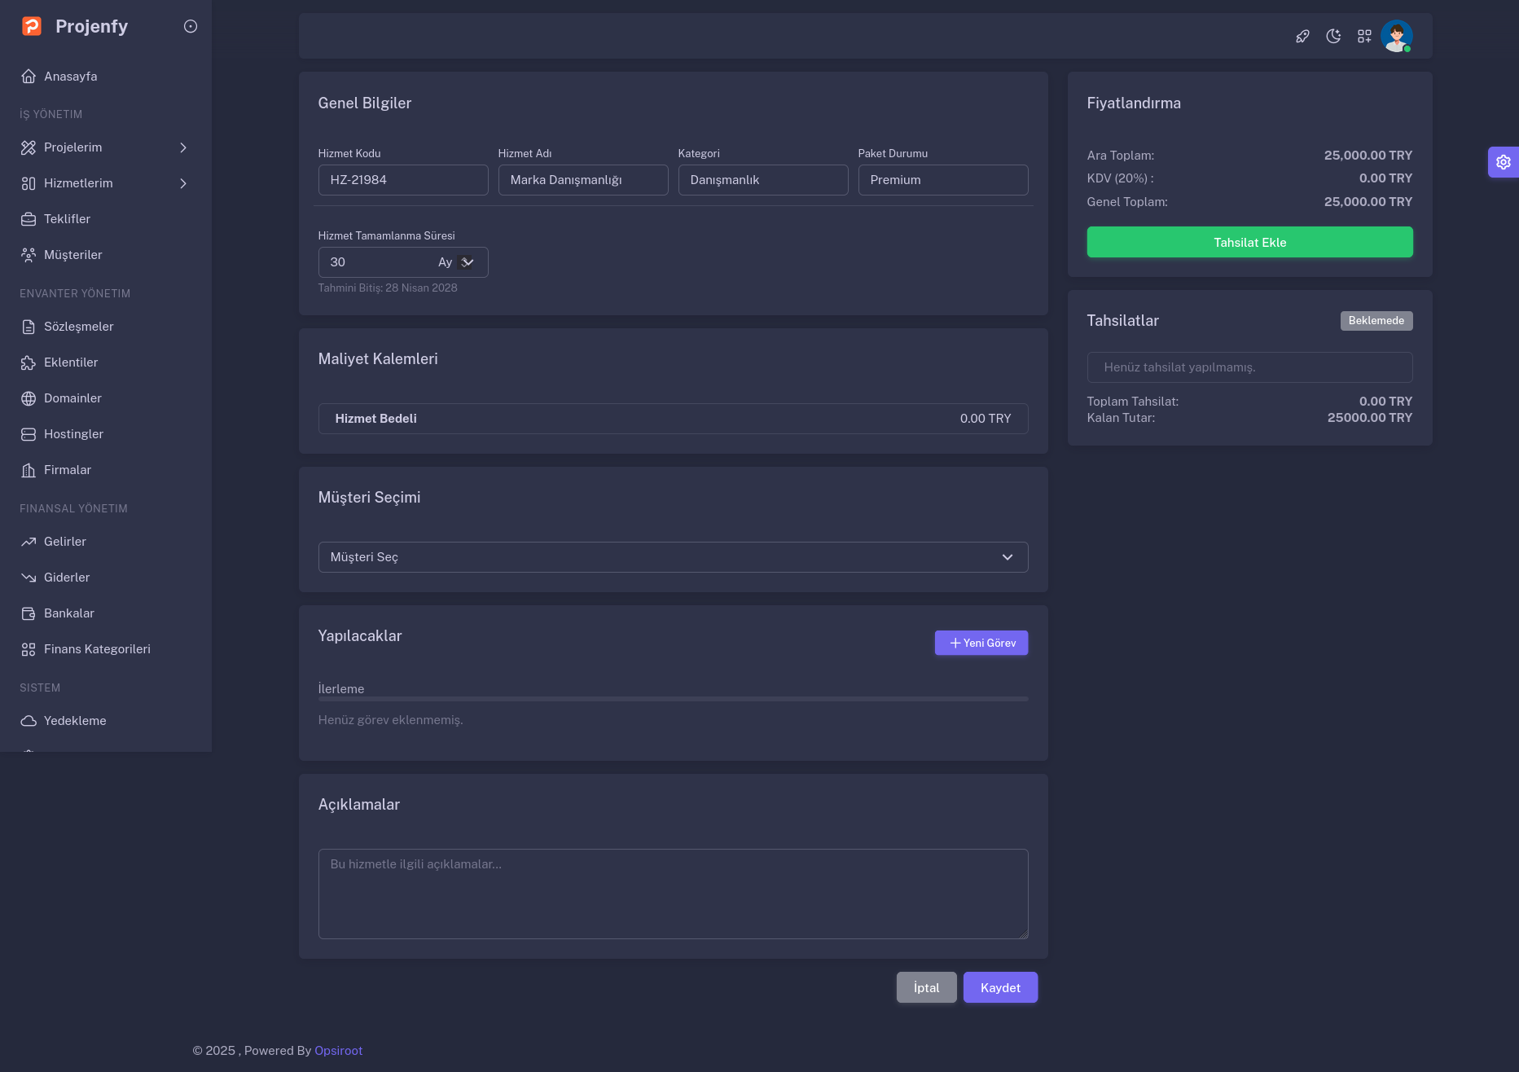Open the floating settings gear panel

point(1503,162)
